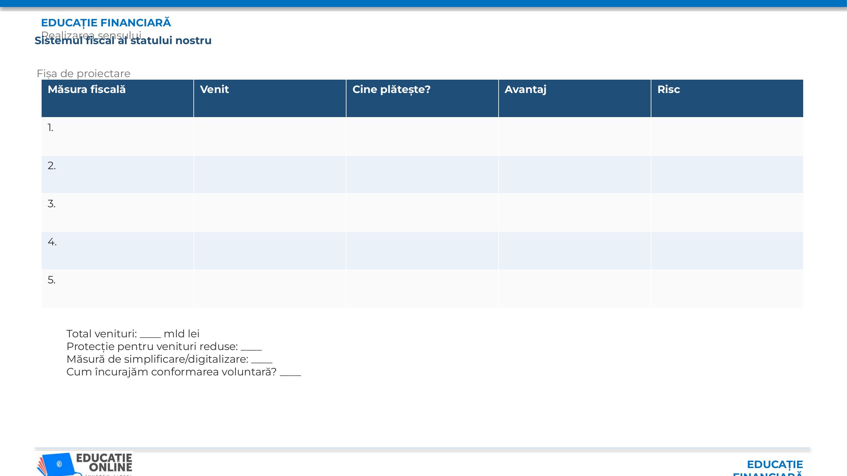Select row 5 numbered cell
The width and height of the screenshot is (847, 476).
(118, 289)
